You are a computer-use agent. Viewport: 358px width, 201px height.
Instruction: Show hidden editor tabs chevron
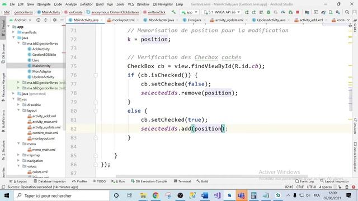pyautogui.click(x=348, y=20)
